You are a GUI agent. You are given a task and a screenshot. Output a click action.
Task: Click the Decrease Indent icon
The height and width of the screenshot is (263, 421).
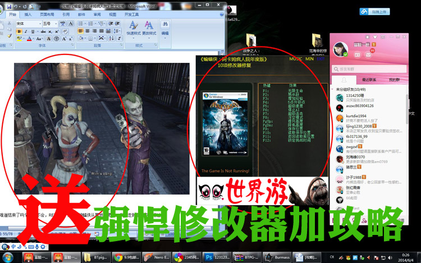(x=111, y=24)
